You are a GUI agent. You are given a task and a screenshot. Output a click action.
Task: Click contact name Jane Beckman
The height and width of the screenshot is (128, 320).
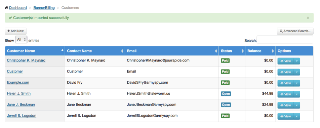79,104
